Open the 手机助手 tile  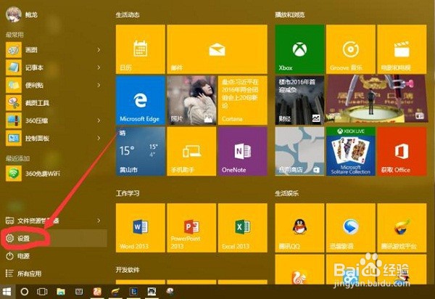click(191, 151)
